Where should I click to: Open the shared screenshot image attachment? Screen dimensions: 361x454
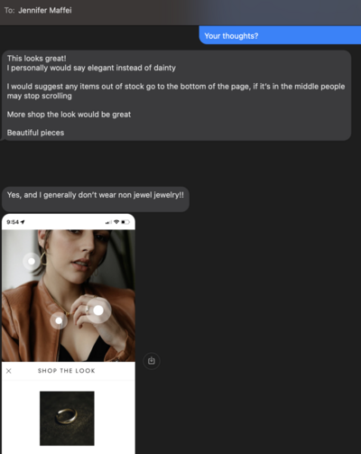(69, 334)
